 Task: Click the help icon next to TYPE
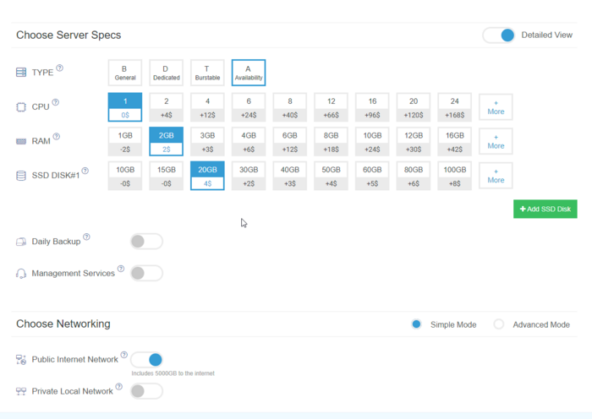[59, 68]
